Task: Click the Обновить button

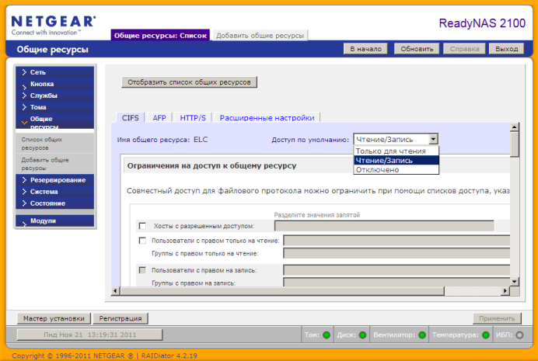Action: click(417, 49)
